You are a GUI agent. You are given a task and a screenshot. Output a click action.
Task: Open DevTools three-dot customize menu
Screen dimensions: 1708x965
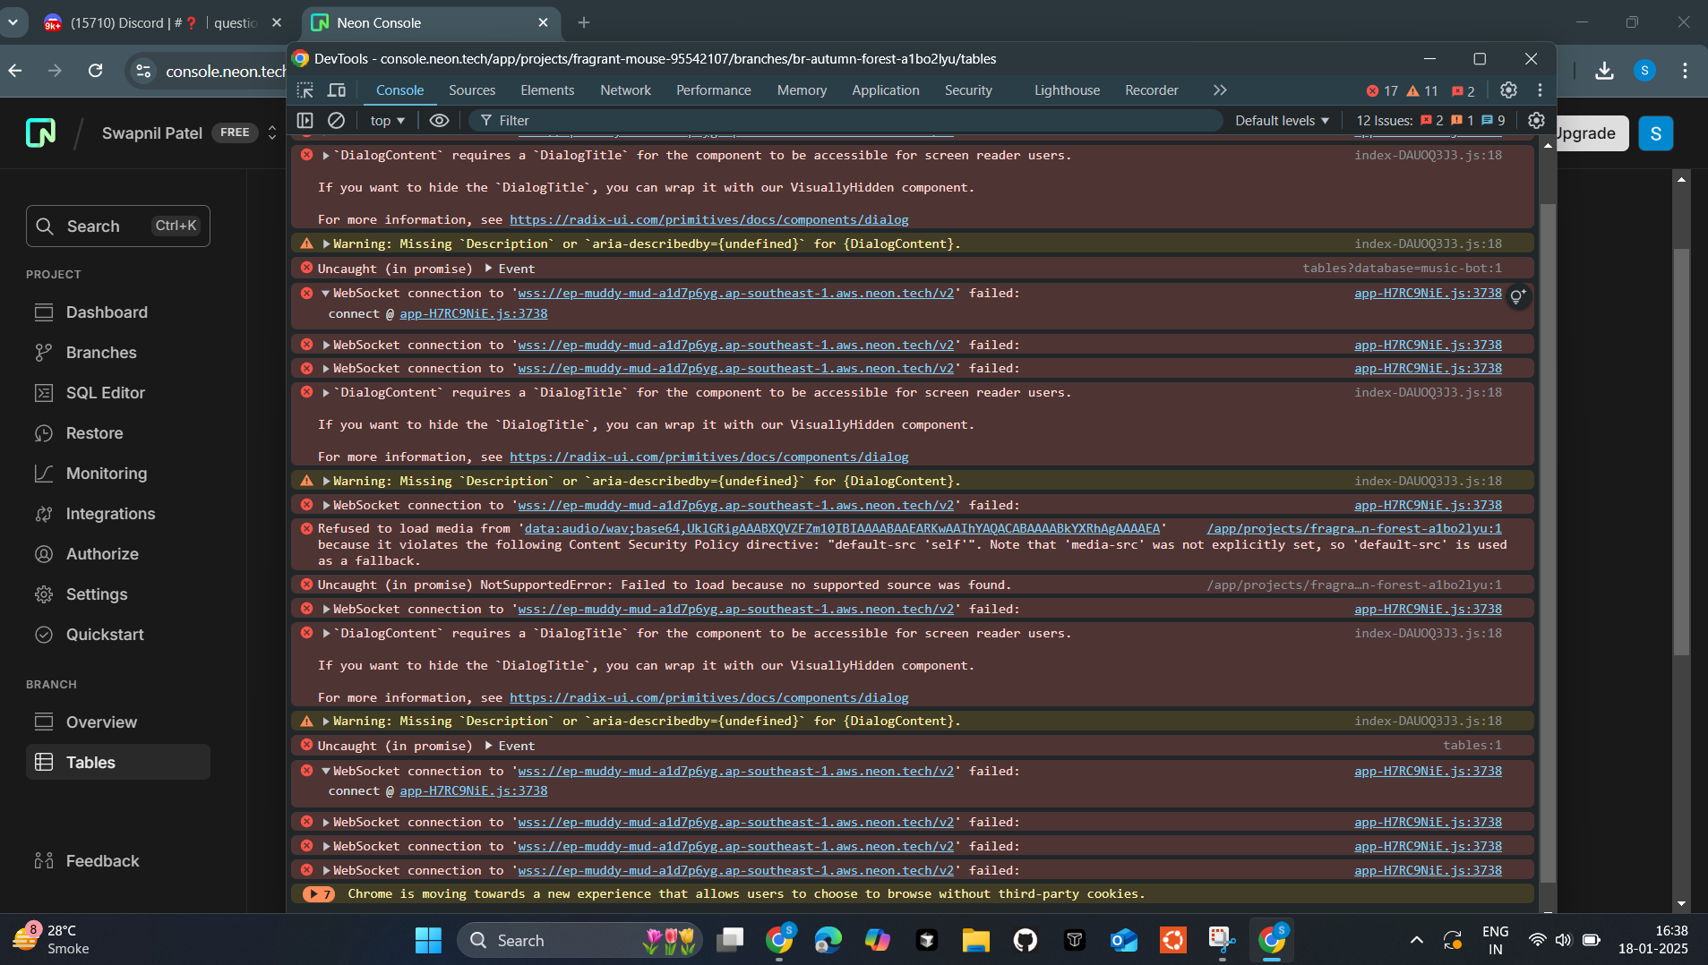1540,90
